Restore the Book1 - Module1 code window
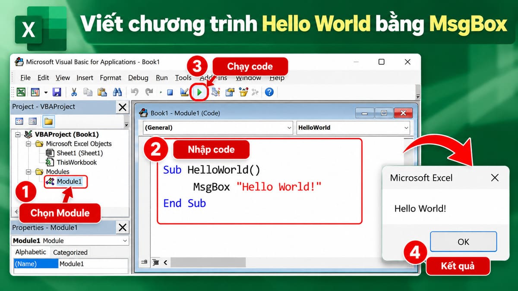 pos(384,113)
